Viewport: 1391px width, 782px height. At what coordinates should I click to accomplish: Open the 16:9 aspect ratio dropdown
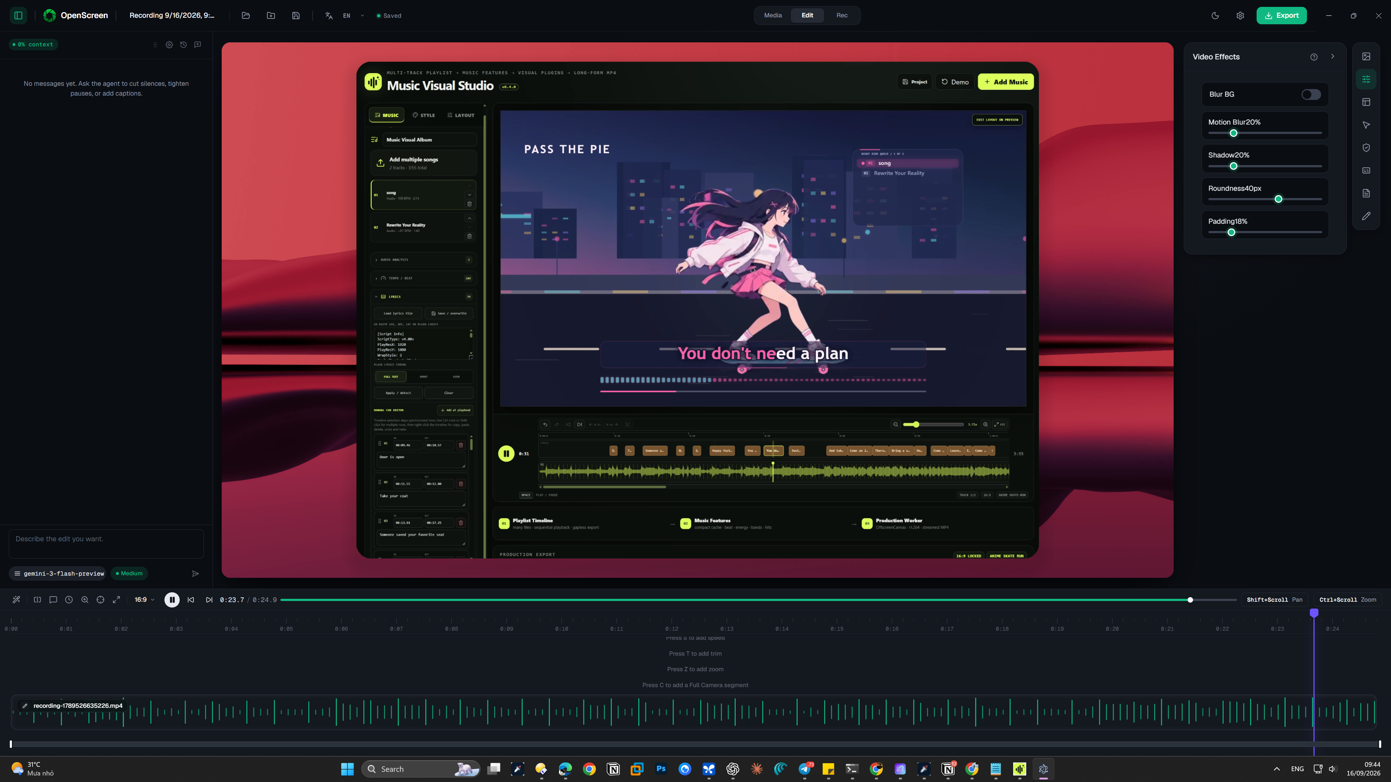click(x=144, y=600)
